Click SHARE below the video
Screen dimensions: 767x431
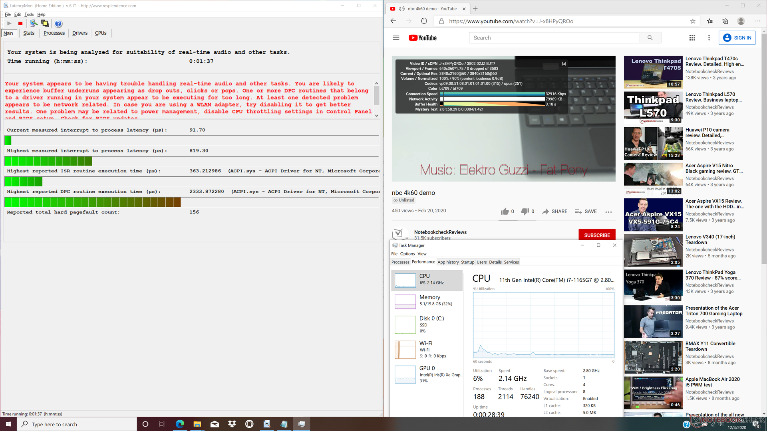[554, 212]
